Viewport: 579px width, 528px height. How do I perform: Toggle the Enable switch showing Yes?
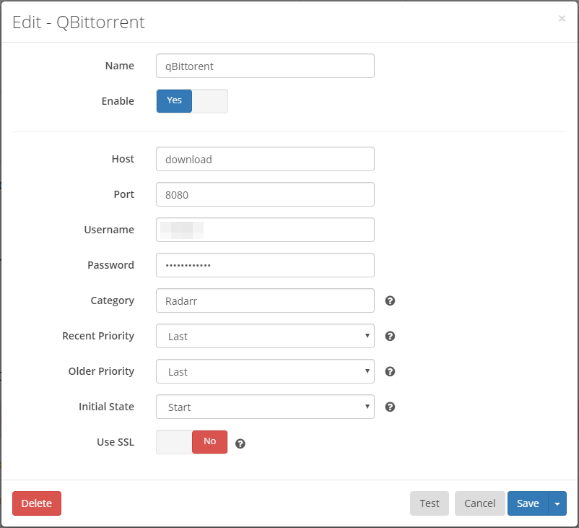point(192,101)
